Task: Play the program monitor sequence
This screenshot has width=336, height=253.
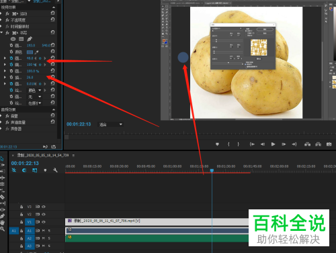Action: coord(273,144)
